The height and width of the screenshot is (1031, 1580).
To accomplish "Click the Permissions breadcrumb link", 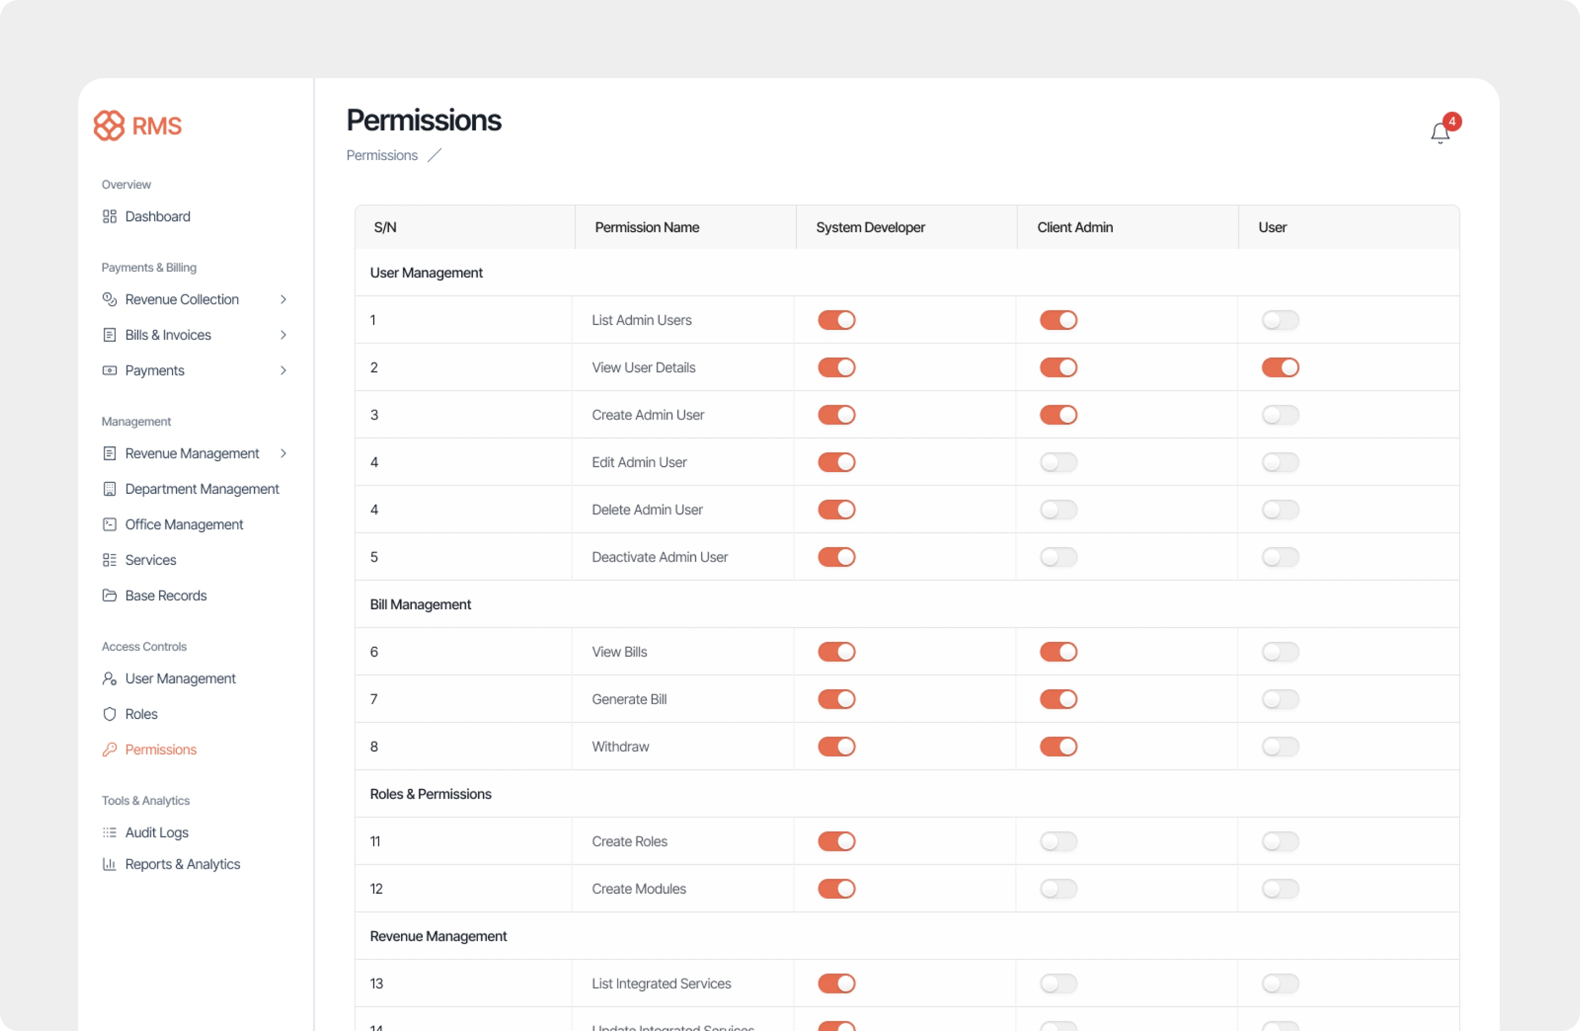I will coord(382,155).
